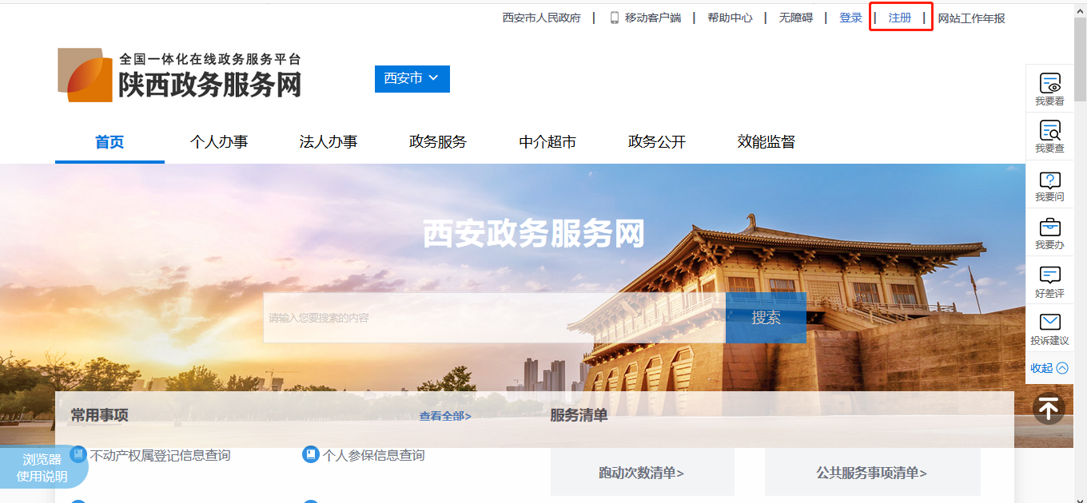This screenshot has width=1087, height=503.
Task: Click the 搜索 button
Action: click(766, 318)
